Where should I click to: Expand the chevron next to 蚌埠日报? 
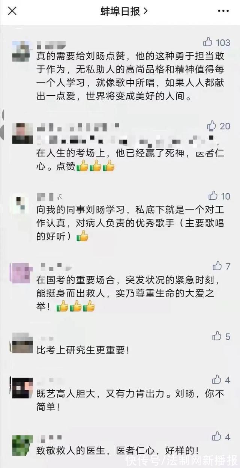click(x=145, y=11)
